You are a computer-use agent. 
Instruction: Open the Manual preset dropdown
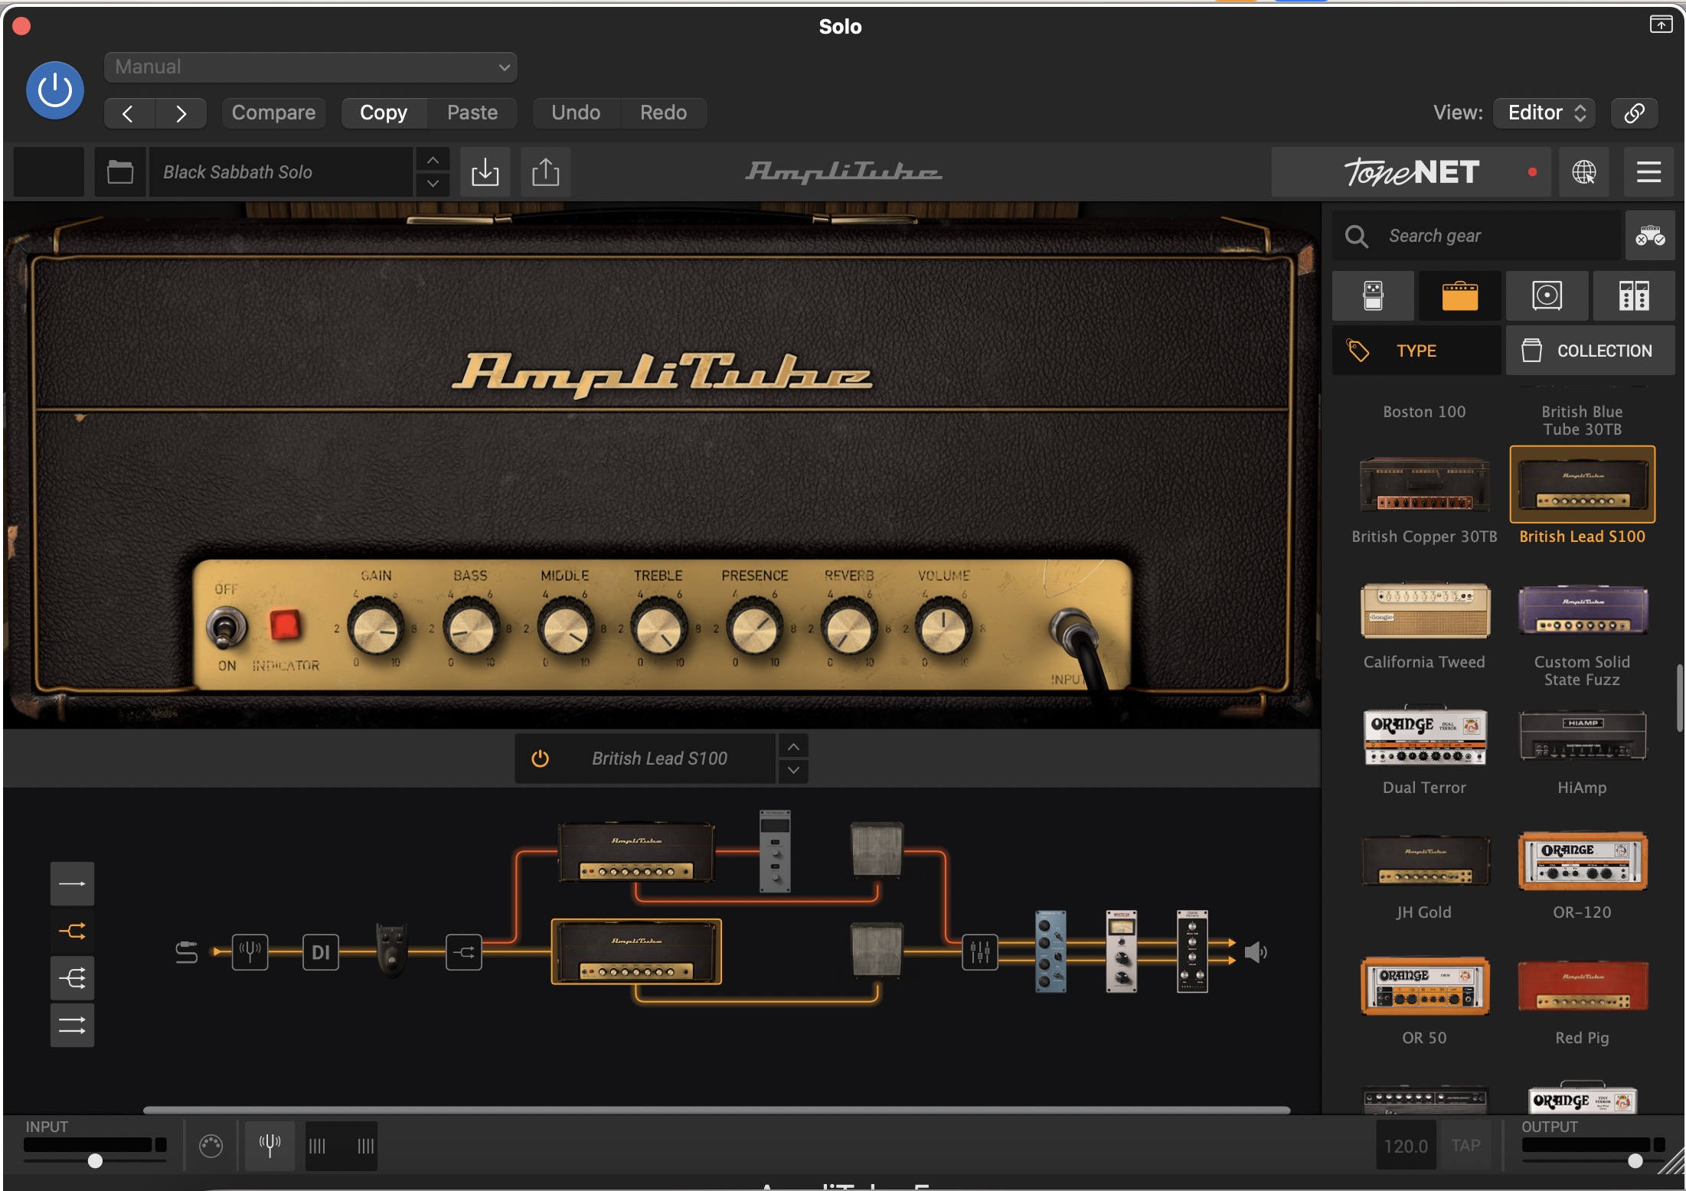[x=310, y=67]
